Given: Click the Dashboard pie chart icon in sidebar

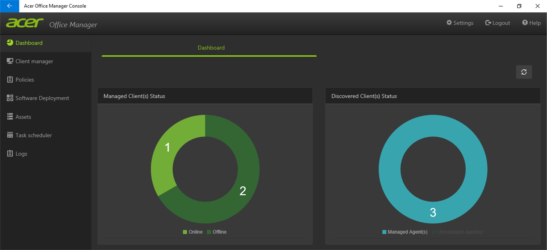Looking at the screenshot, I should pyautogui.click(x=10, y=43).
